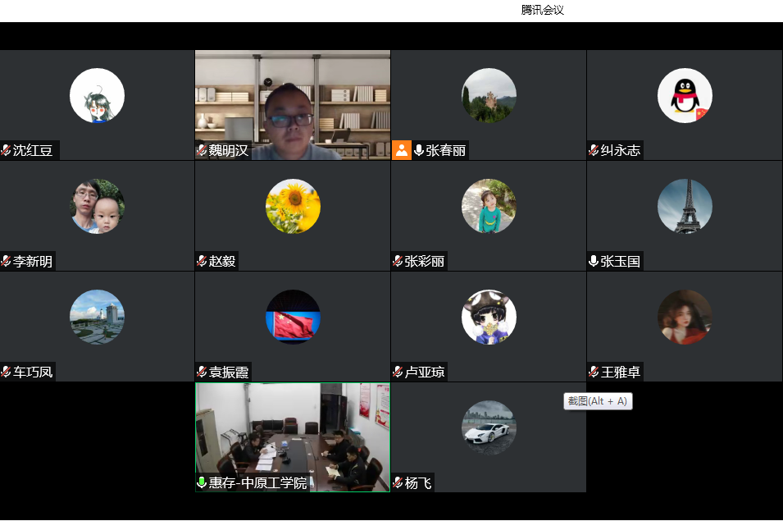Click the Eiffel Tower avatar of 张玉国

685,206
